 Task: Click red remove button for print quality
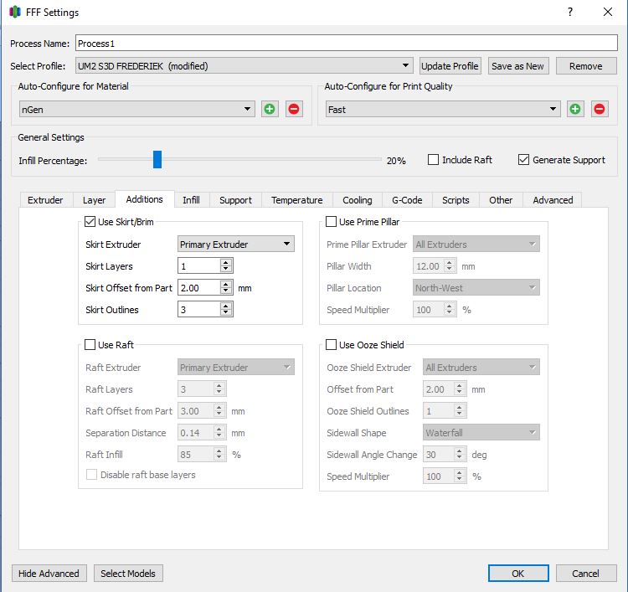pos(600,109)
